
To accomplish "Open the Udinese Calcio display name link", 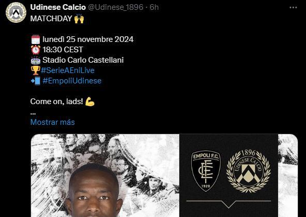I will [58, 7].
